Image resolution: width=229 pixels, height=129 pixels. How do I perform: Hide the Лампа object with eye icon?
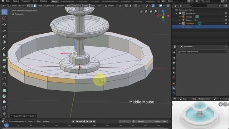tap(226, 20)
